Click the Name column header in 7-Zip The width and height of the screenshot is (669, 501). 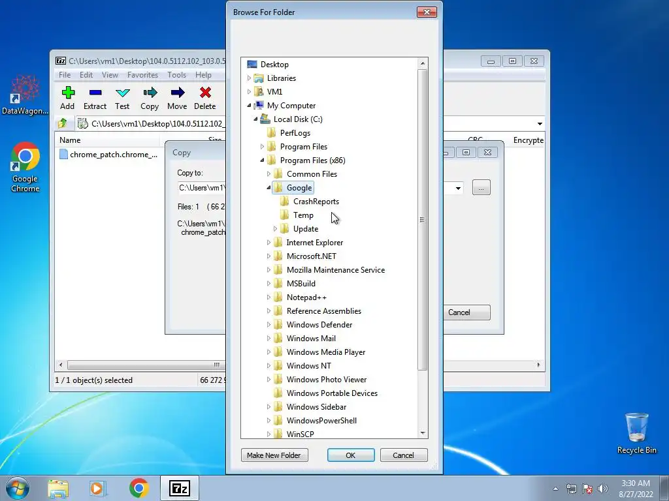pos(108,140)
